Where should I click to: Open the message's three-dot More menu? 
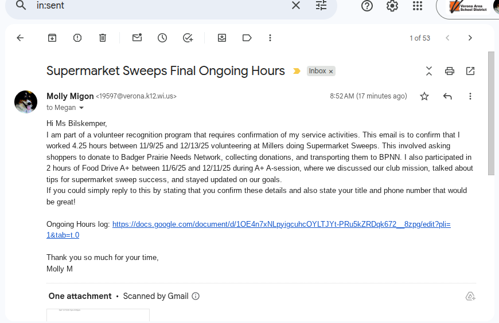pyautogui.click(x=470, y=96)
